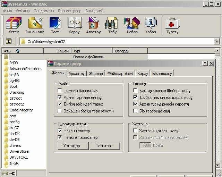Click the 1000 Кбайт log size field

146,145
